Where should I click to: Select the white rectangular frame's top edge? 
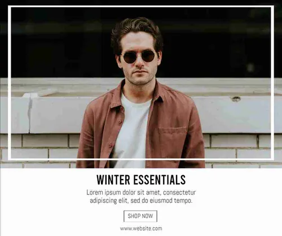click(x=141, y=7)
